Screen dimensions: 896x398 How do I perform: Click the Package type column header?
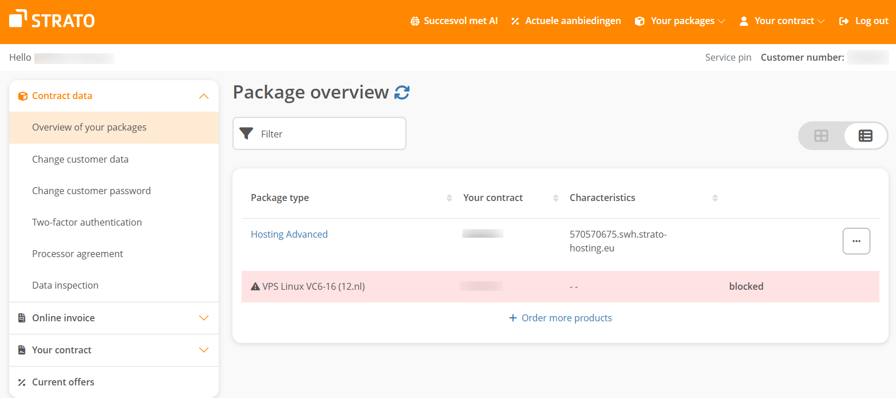point(279,198)
